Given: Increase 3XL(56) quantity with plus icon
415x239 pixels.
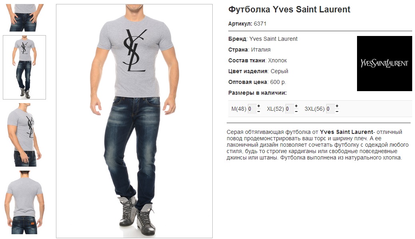Looking at the screenshot, I should tap(337, 106).
